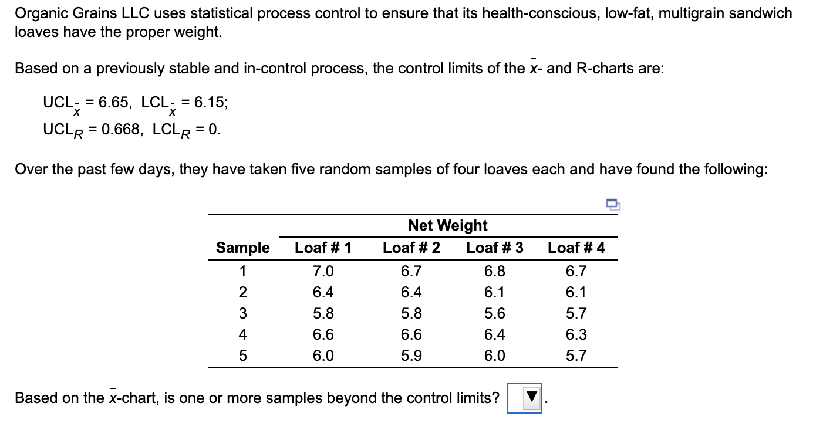Click the Loaf # 4 column header
Screen dimensions: 823x423
coord(576,248)
